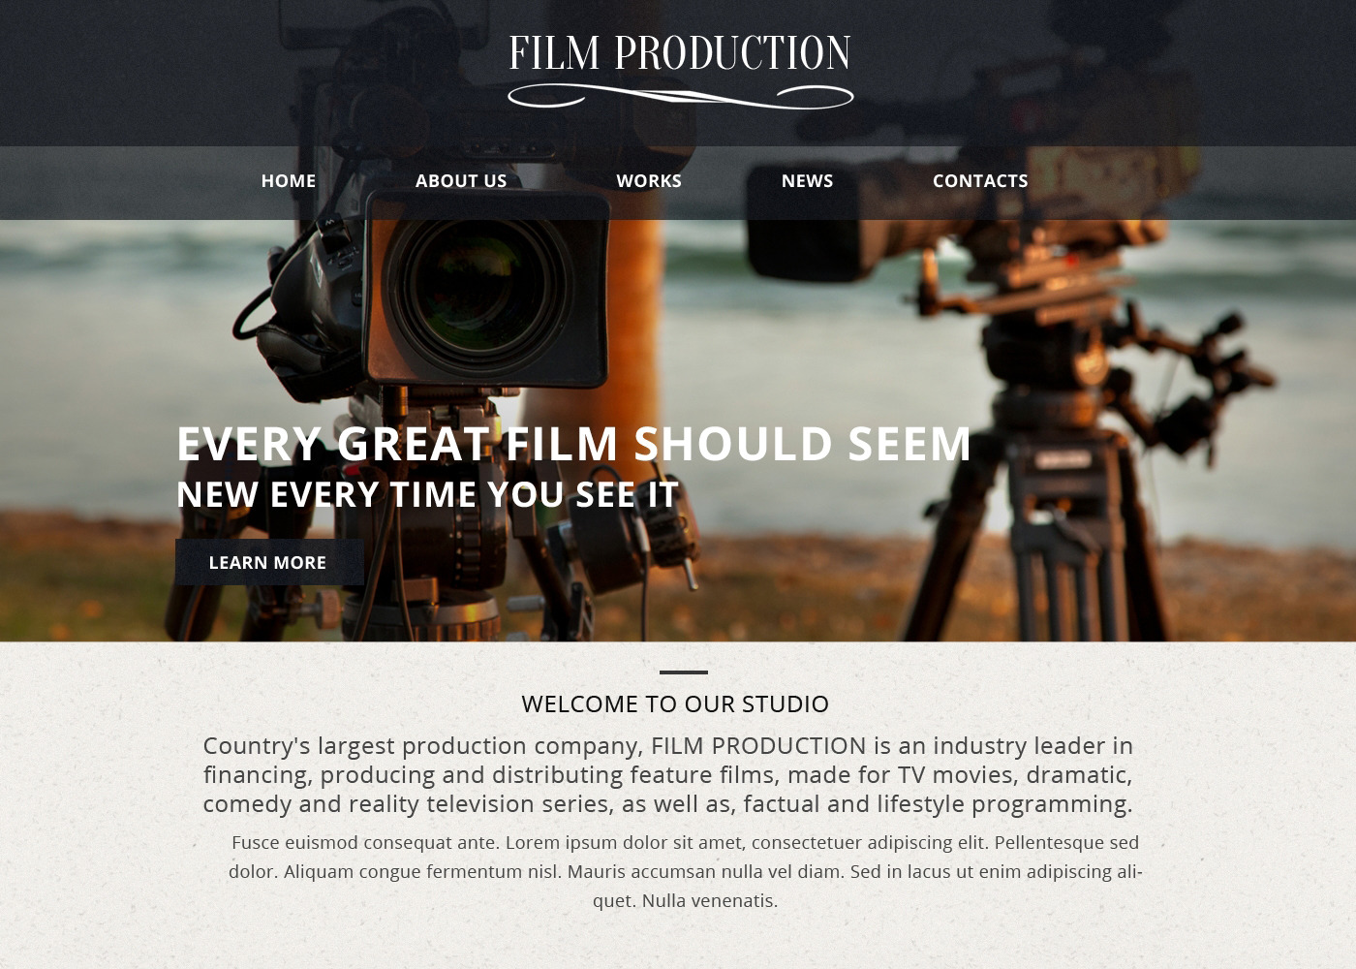Click the Learn More button
This screenshot has width=1356, height=969.
[x=269, y=562]
